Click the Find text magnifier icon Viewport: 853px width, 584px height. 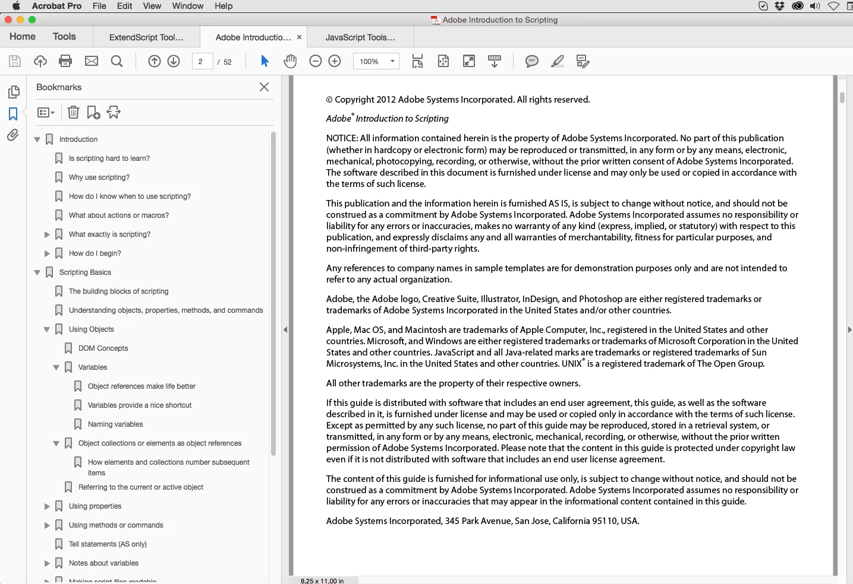tap(117, 61)
